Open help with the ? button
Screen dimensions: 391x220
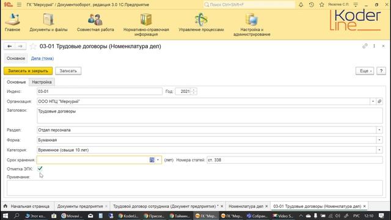point(381,71)
